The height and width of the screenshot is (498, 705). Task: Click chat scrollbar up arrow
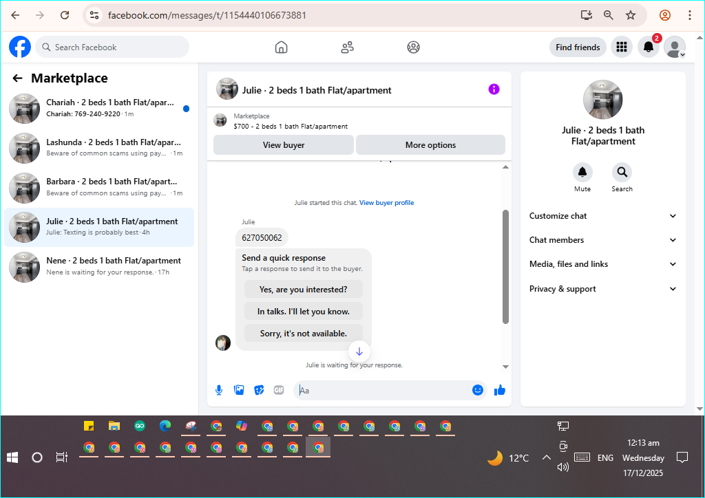coord(505,167)
